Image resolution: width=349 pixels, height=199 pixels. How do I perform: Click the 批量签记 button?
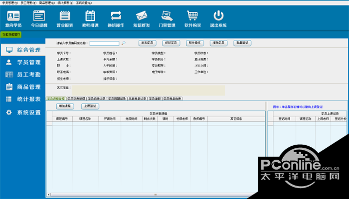pyautogui.click(x=242, y=43)
